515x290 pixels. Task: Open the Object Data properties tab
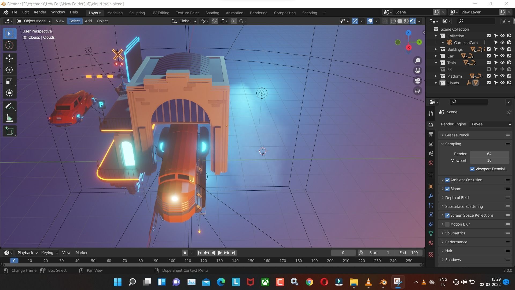(x=431, y=234)
